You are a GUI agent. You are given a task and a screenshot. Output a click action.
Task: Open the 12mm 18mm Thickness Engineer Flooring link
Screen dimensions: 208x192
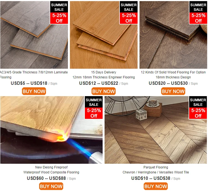[104, 77]
